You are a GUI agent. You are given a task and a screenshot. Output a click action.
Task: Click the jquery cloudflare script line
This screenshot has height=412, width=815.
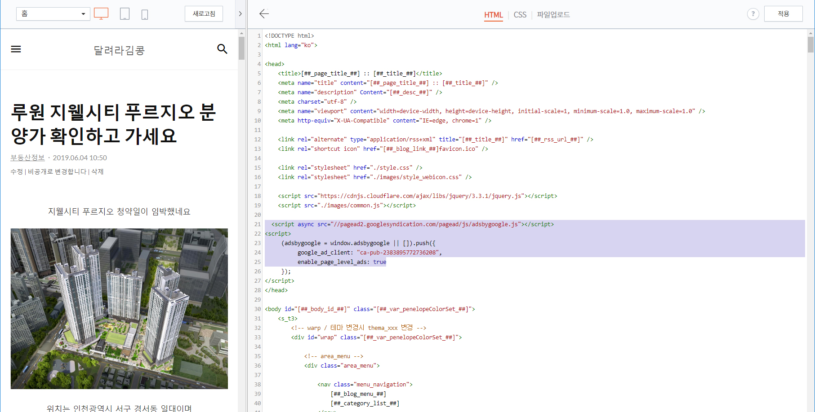tap(417, 196)
